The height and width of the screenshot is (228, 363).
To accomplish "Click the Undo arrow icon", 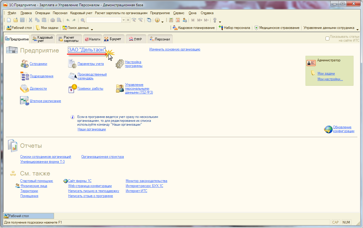I will tap(68, 20).
